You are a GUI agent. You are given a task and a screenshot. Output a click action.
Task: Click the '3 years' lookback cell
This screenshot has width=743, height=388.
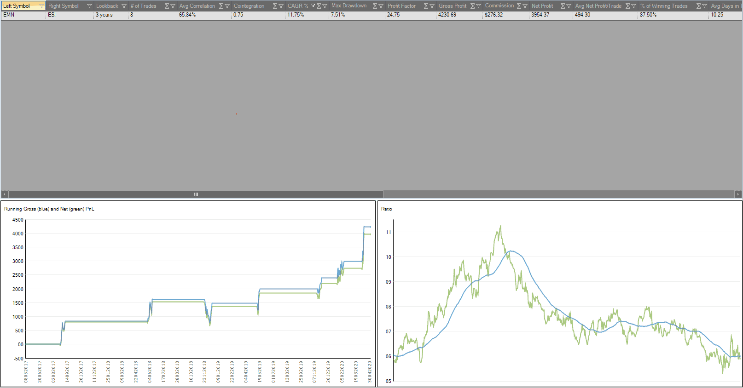(x=111, y=15)
